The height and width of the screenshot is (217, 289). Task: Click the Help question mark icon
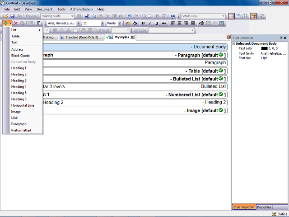172,16
